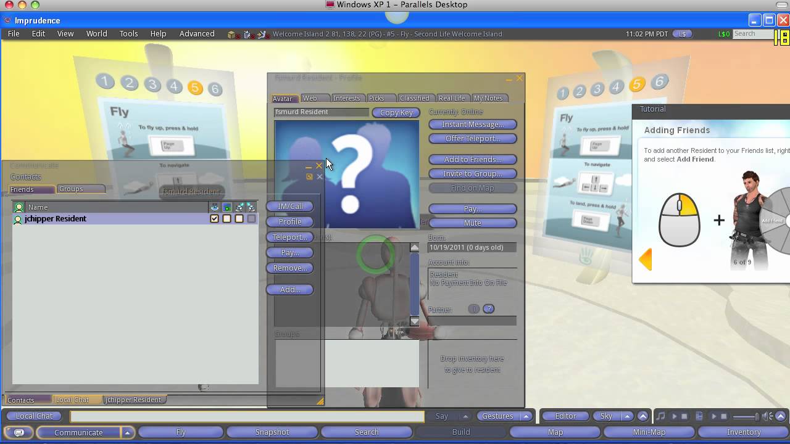Toggle locate-on-map checkbox for jchipper Resident
Screen dimensions: 790x444
227,219
